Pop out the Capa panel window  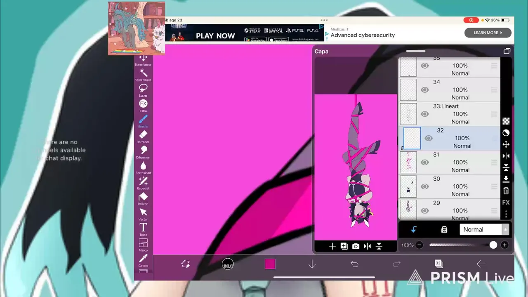(x=507, y=51)
